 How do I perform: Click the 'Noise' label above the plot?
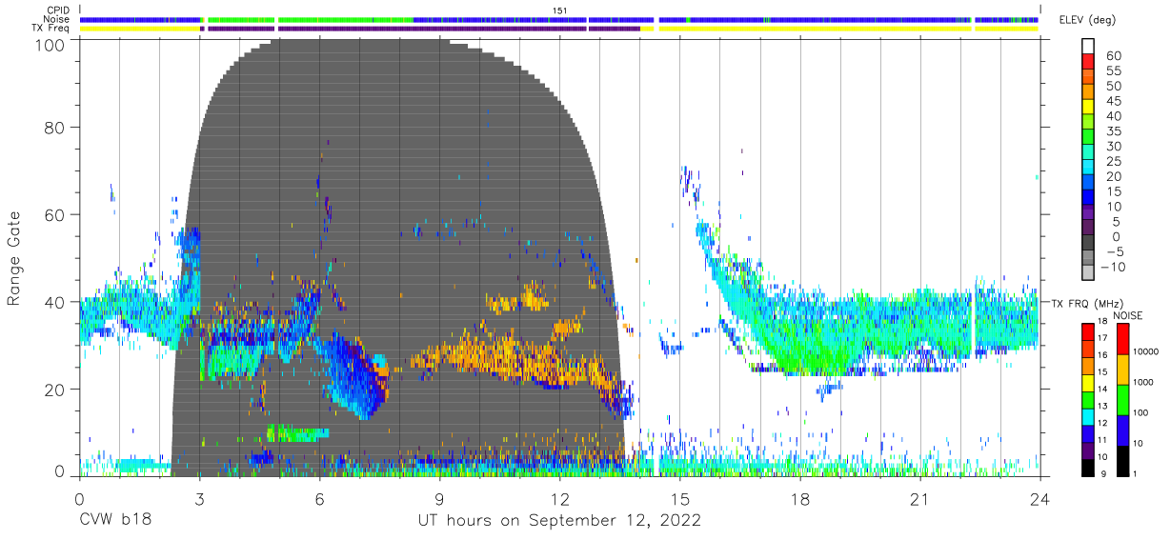[x=56, y=19]
